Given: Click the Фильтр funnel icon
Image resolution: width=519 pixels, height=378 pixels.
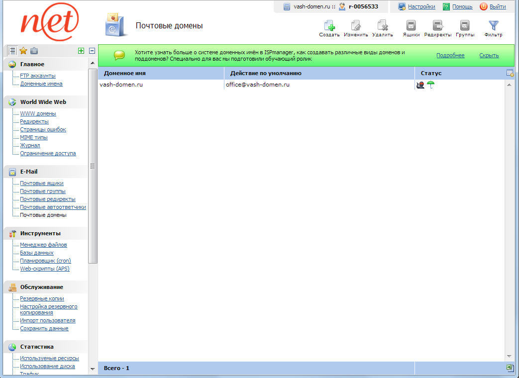Looking at the screenshot, I should (493, 26).
